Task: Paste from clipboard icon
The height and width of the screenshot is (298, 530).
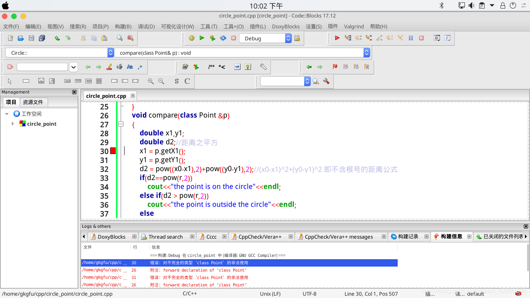Action: [104, 38]
